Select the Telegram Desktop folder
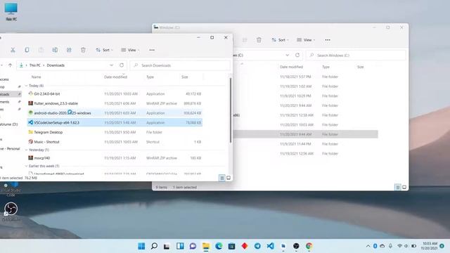 (115, 132)
